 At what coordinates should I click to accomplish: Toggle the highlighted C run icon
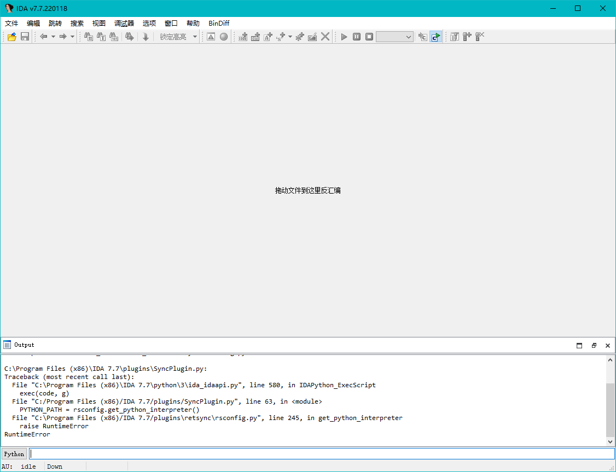[x=435, y=37]
